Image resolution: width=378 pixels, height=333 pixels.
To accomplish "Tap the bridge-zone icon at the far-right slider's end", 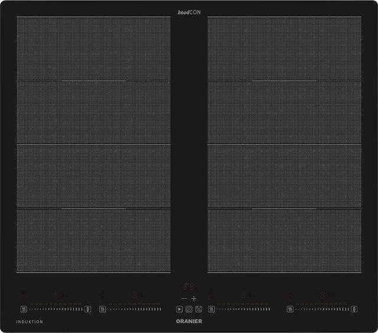I will 354,309.
